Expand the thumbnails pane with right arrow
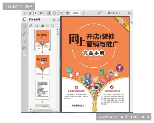The width and height of the screenshot is (154, 123). tap(58, 19)
